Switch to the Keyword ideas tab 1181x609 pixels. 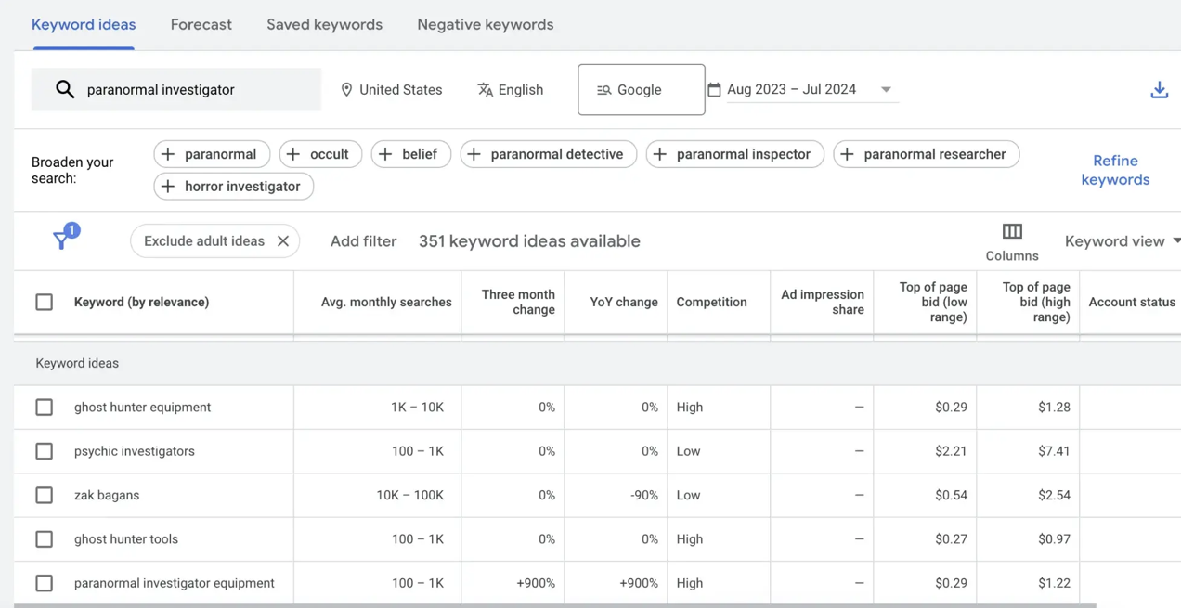coord(84,25)
